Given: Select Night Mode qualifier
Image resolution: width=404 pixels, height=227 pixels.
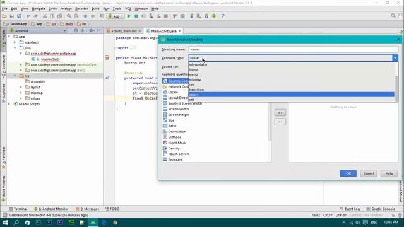Looking at the screenshot, I should click(177, 143).
